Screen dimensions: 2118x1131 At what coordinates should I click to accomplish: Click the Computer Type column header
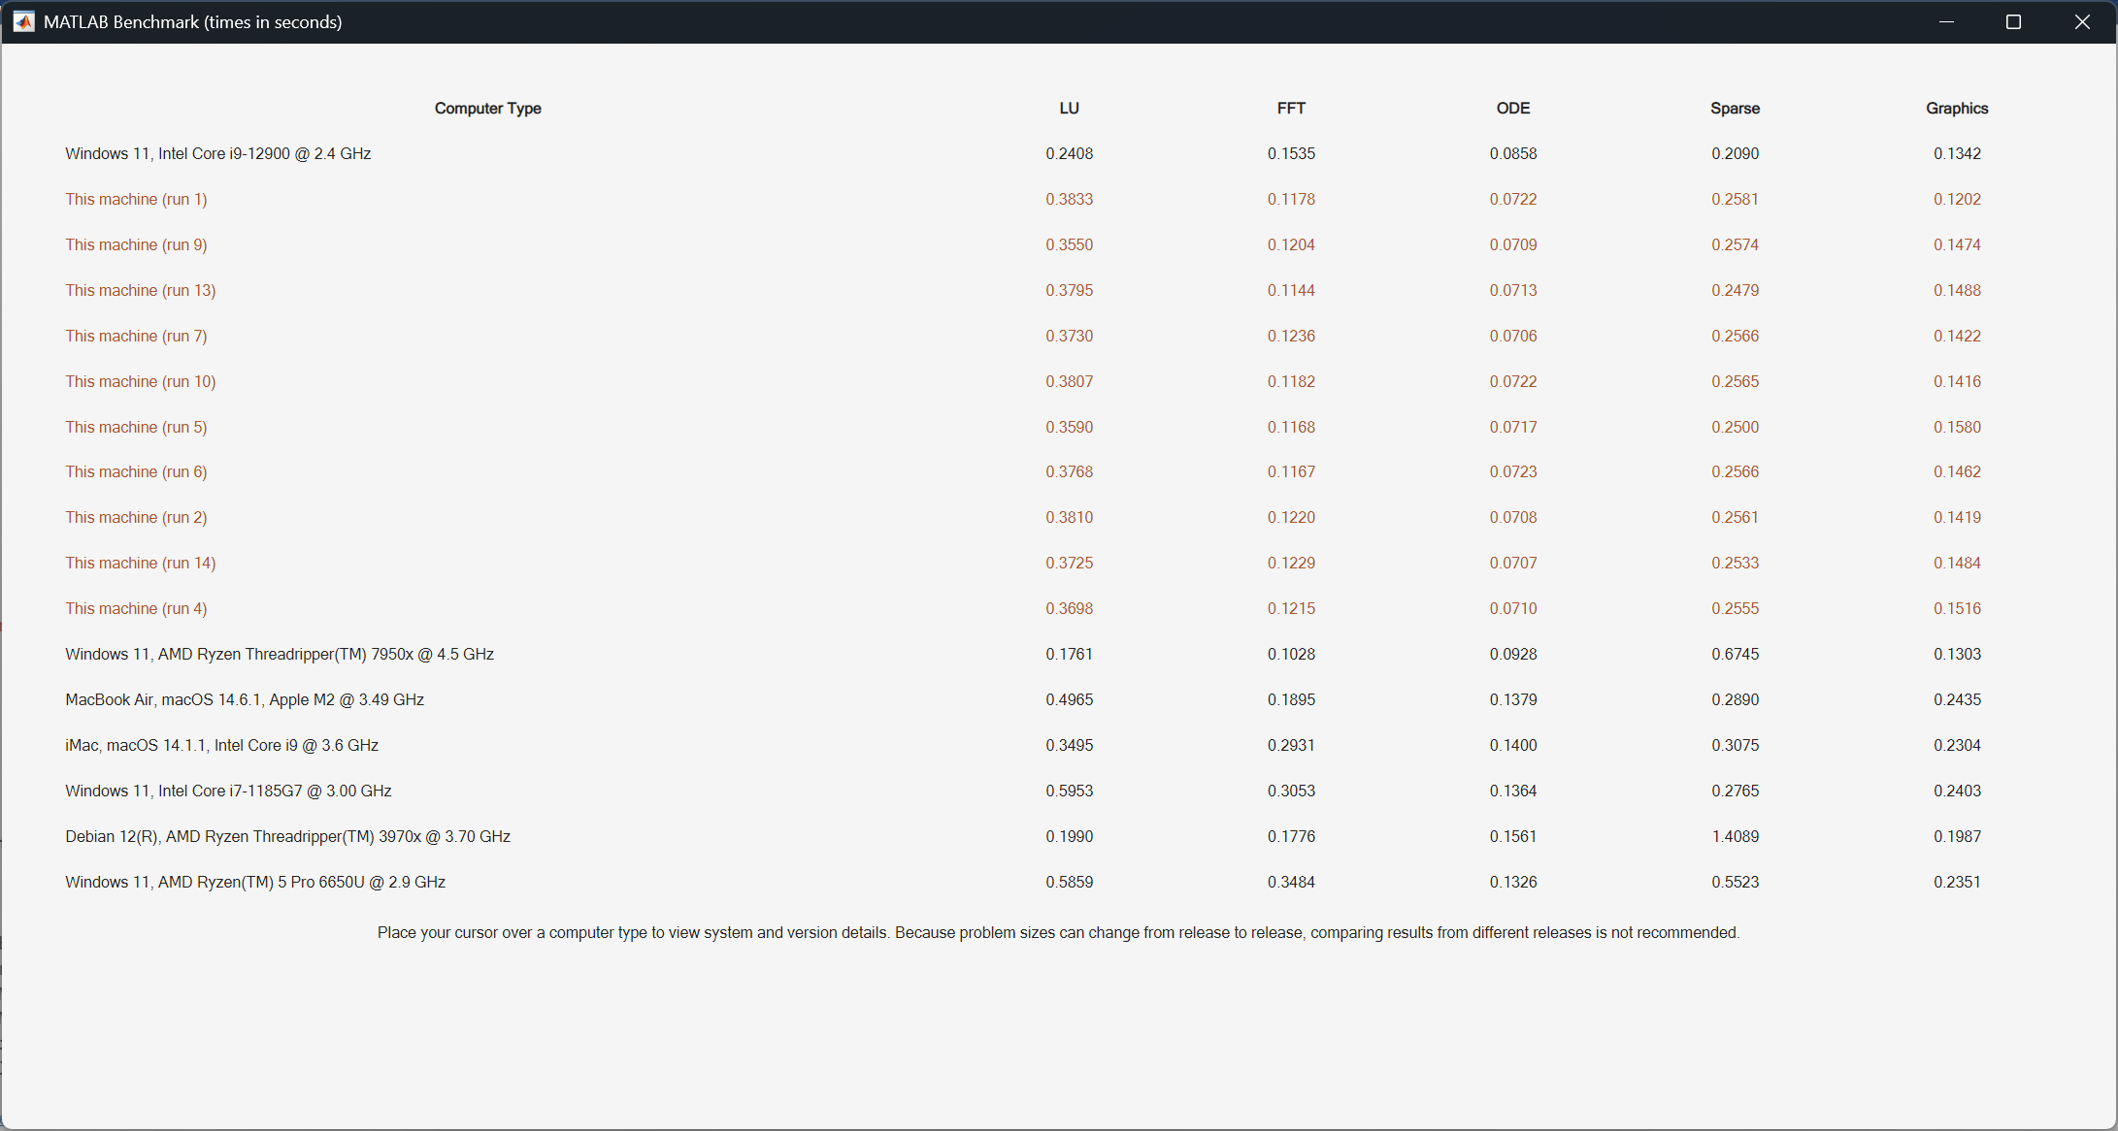(x=487, y=109)
